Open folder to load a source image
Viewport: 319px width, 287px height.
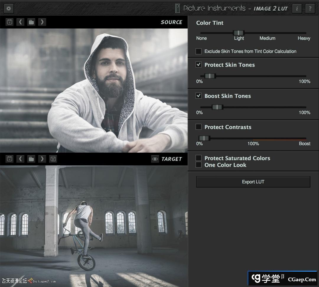pos(31,22)
